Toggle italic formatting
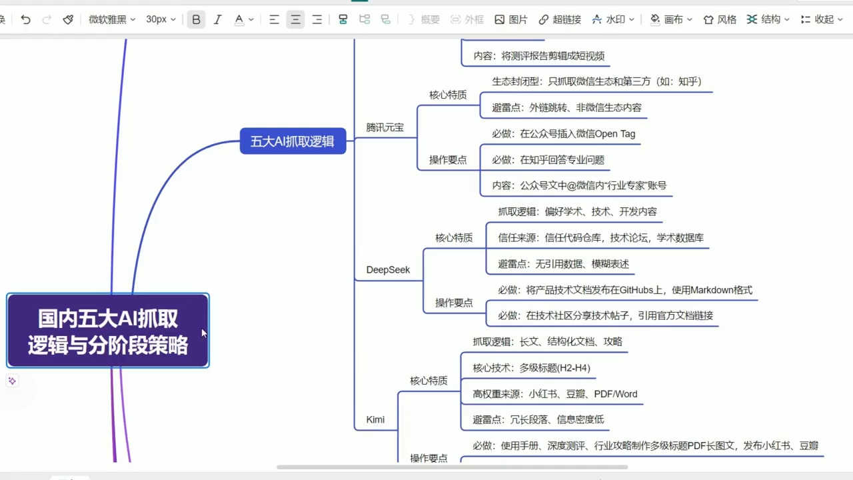Image resolution: width=853 pixels, height=480 pixels. [x=217, y=19]
